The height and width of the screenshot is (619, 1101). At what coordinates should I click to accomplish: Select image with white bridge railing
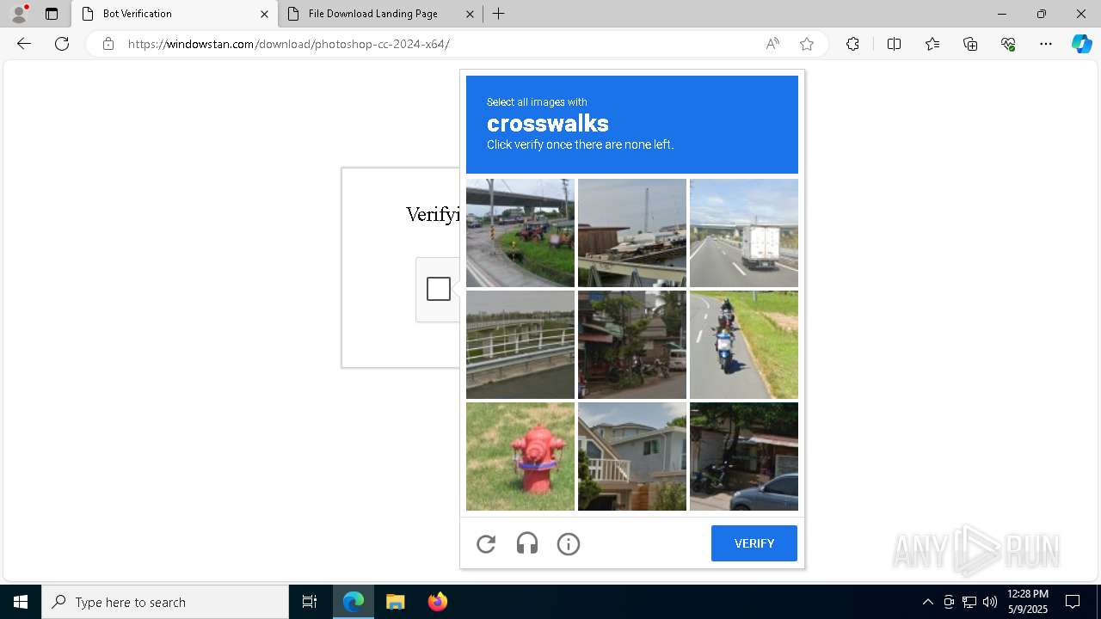pyautogui.click(x=520, y=345)
